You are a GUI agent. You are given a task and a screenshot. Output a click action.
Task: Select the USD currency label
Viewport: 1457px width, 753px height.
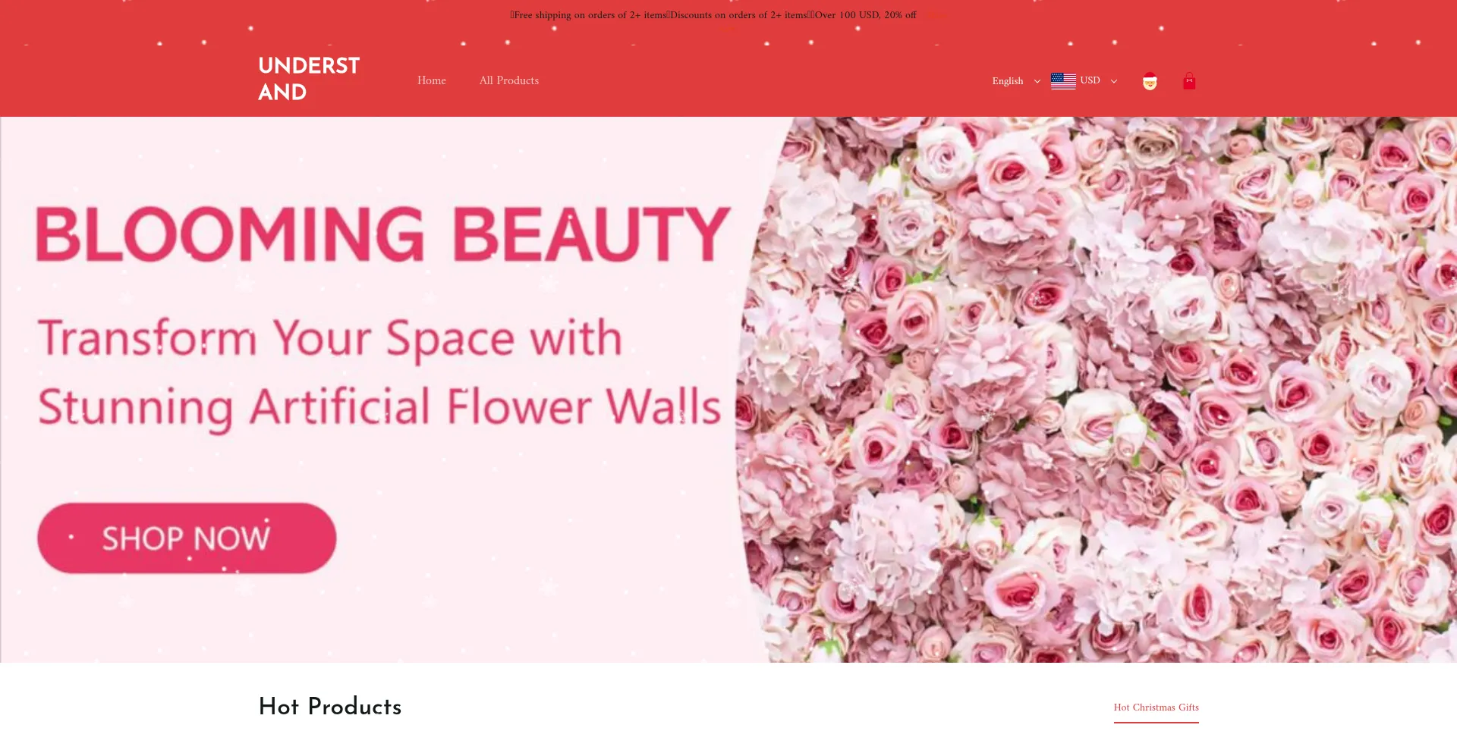(x=1090, y=80)
